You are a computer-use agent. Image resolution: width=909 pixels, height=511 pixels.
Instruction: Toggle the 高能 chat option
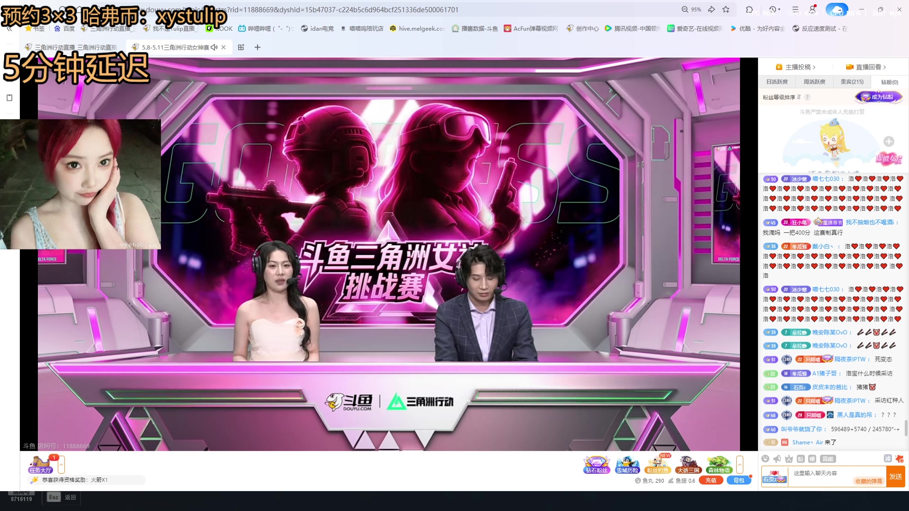[x=828, y=458]
